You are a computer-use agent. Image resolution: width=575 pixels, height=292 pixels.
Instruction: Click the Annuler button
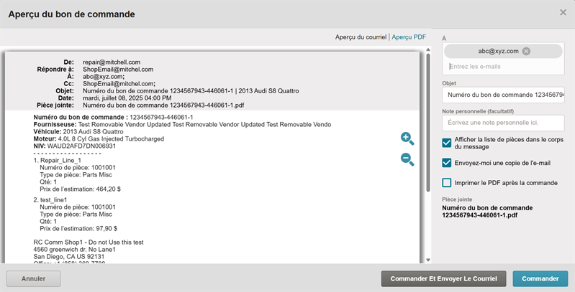pos(33,278)
